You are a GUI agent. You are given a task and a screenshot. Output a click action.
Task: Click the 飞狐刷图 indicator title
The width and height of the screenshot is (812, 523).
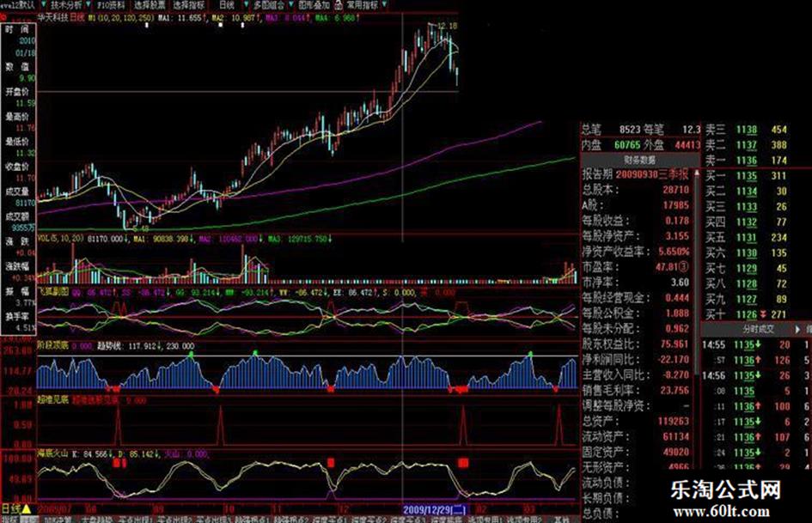coord(53,292)
